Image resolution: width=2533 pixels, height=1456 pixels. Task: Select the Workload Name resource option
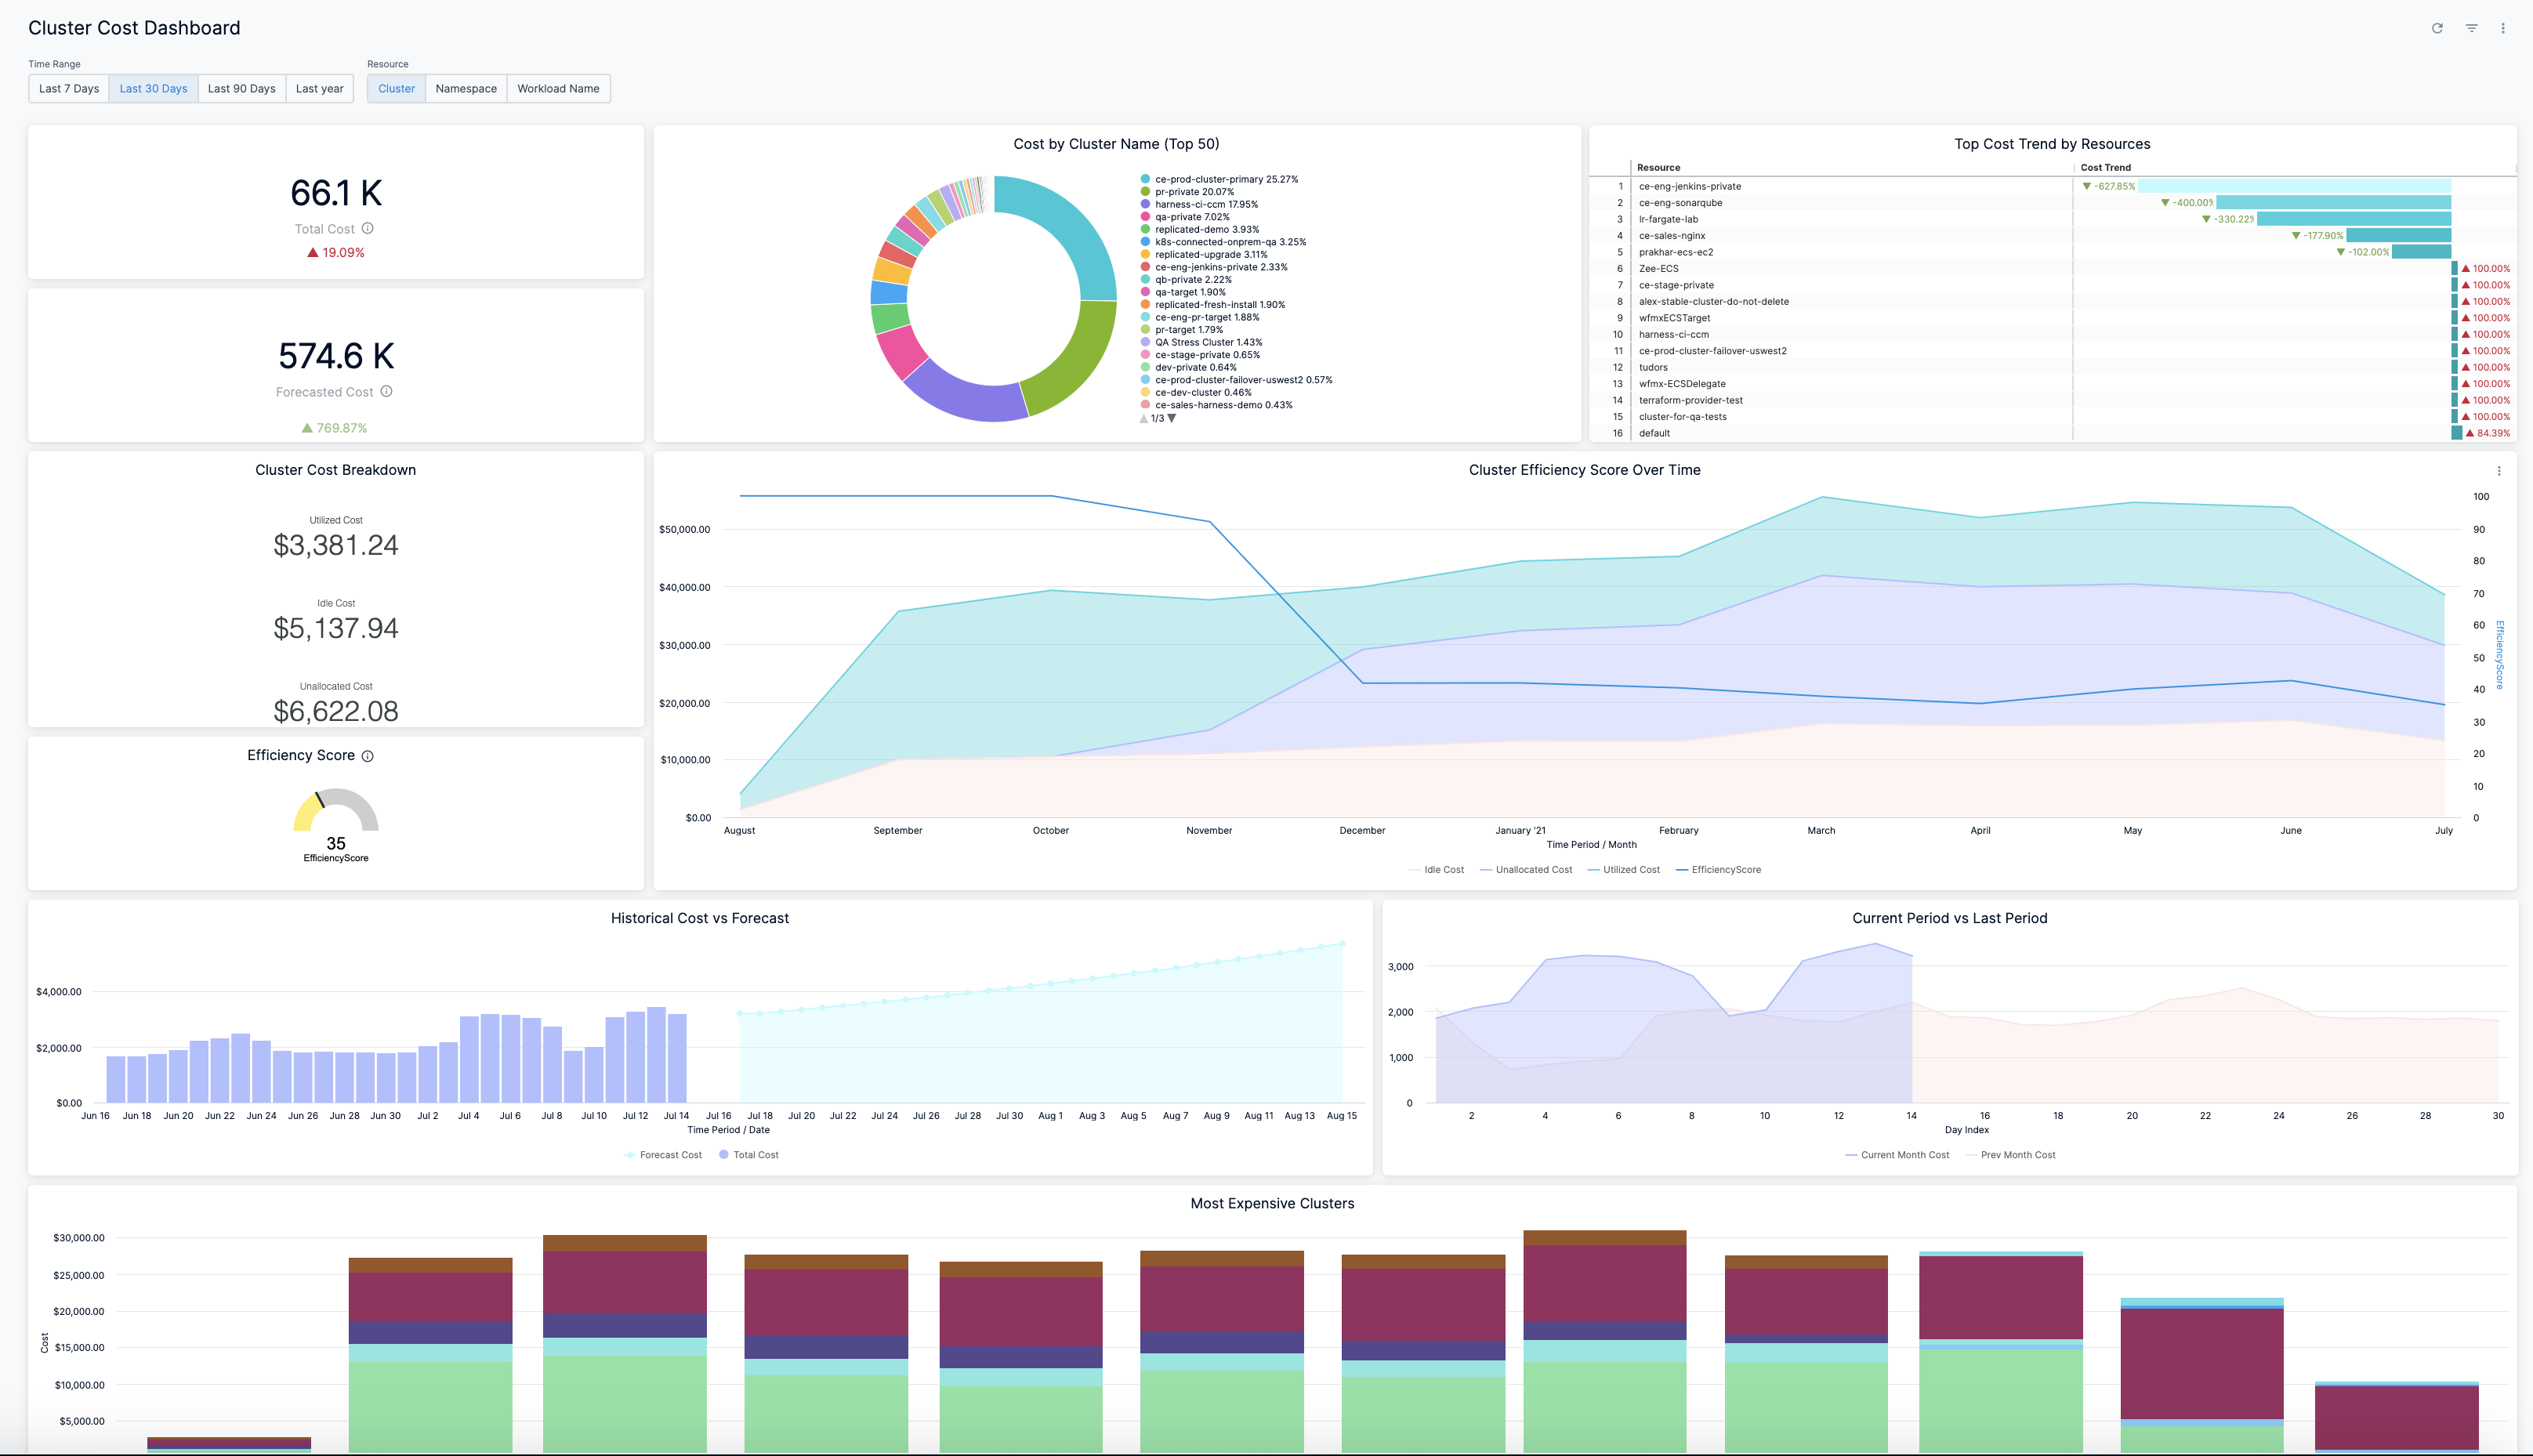(x=558, y=88)
